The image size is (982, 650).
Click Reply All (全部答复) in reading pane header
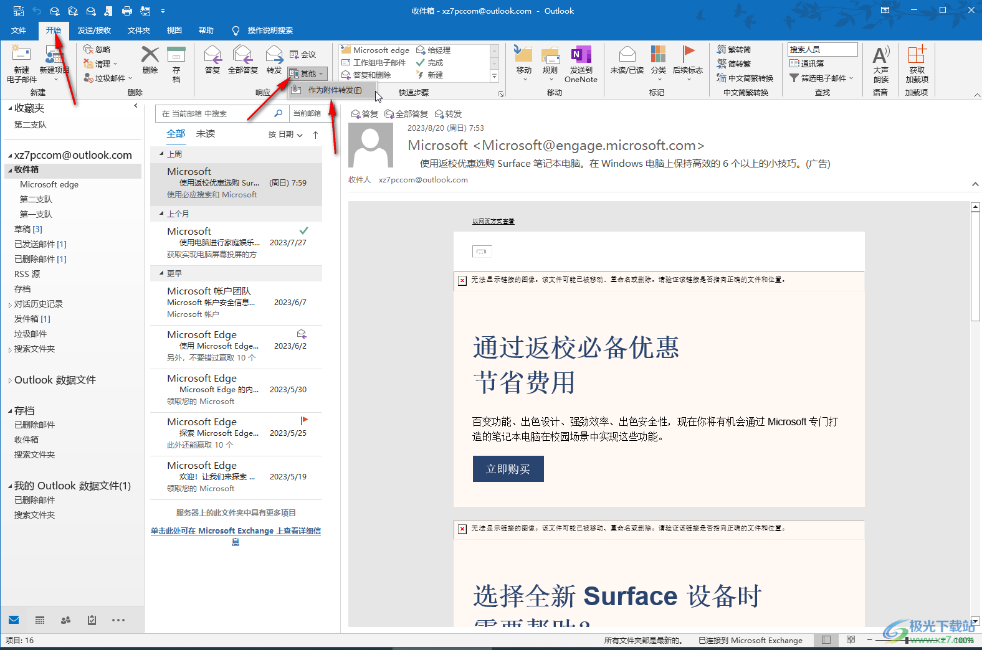tap(406, 114)
